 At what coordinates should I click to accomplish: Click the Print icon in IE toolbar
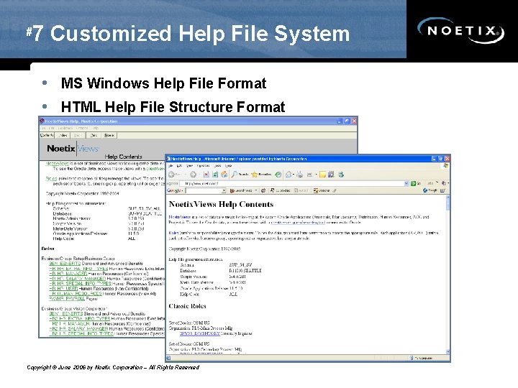pos(299,174)
